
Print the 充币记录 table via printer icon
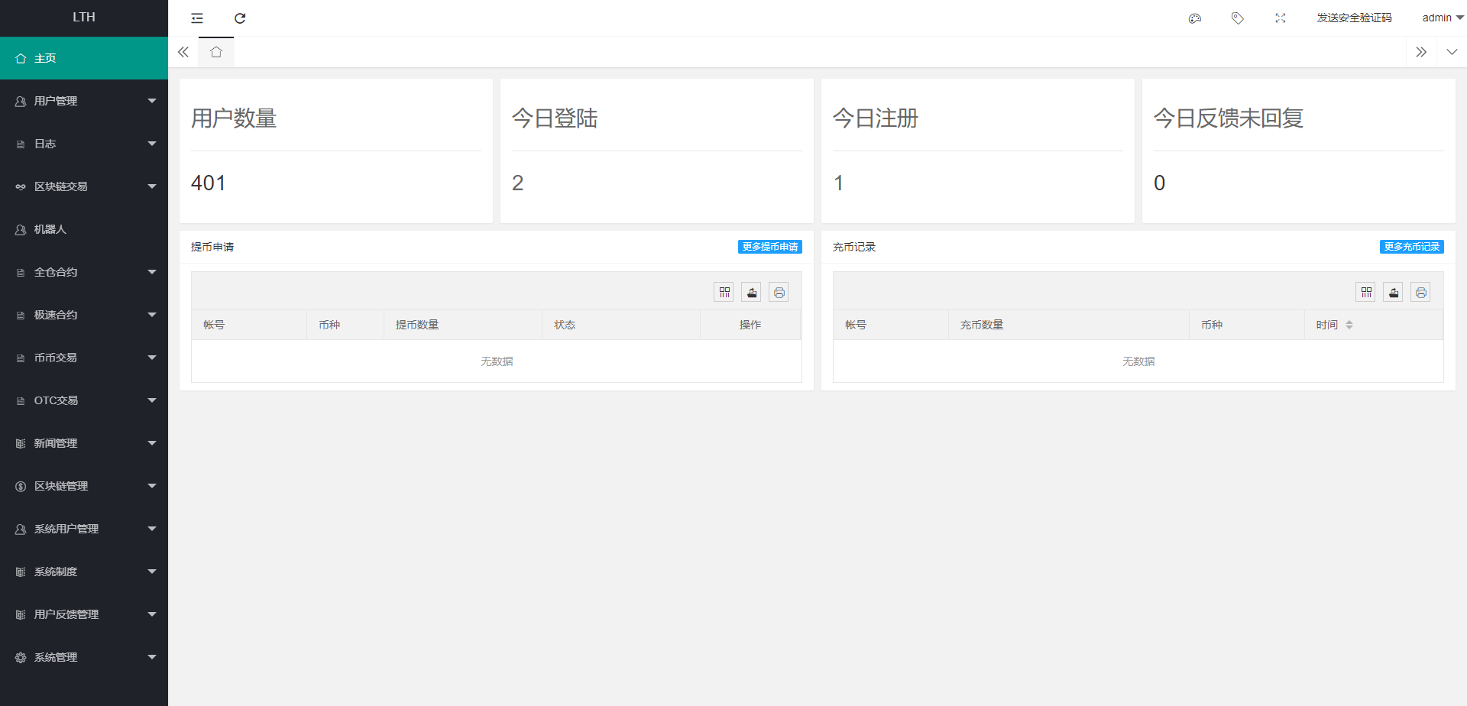pyautogui.click(x=1420, y=293)
